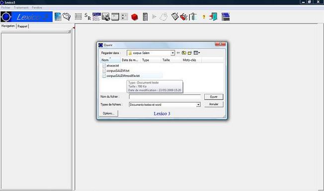Click the Ouvrir button
Viewport: 324px width, 191px height.
pos(214,97)
